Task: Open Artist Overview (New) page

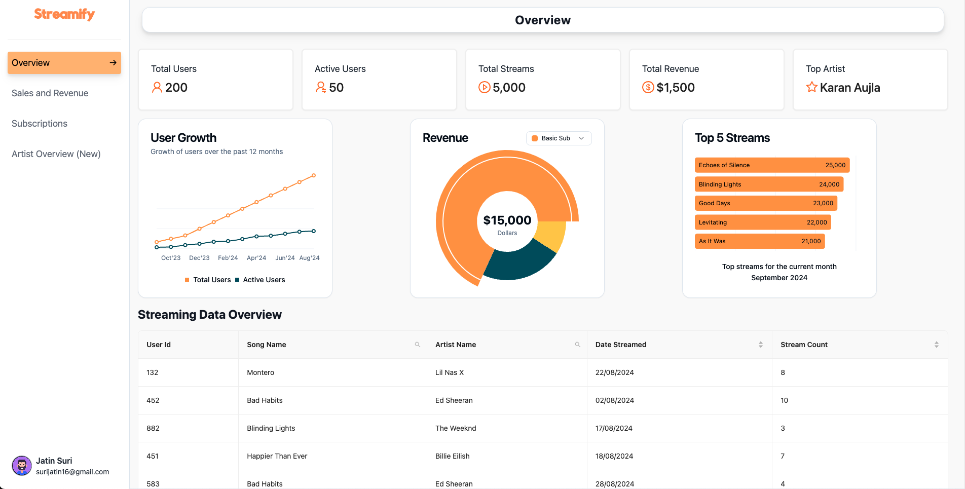Action: pyautogui.click(x=56, y=154)
